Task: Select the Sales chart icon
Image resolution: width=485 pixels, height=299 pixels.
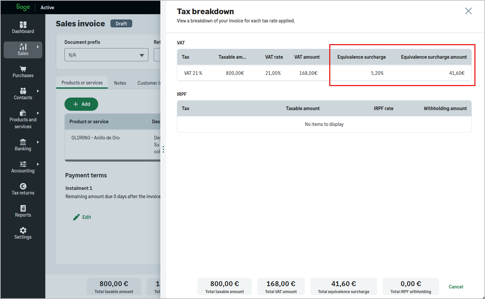Action: (x=23, y=46)
